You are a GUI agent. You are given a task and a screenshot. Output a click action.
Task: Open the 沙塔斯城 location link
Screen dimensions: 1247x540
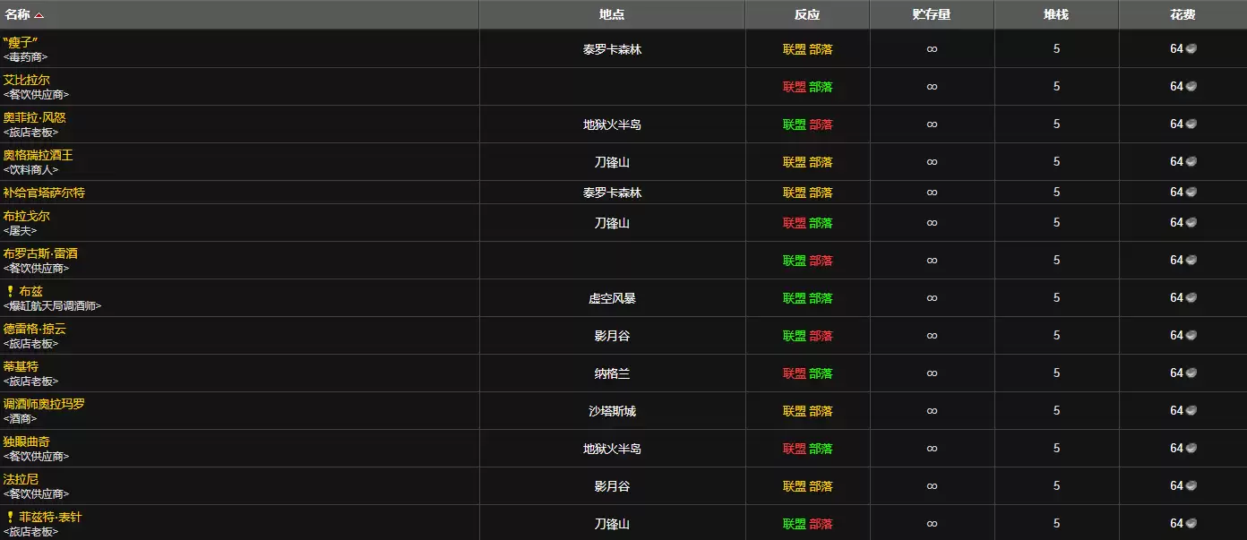point(613,410)
